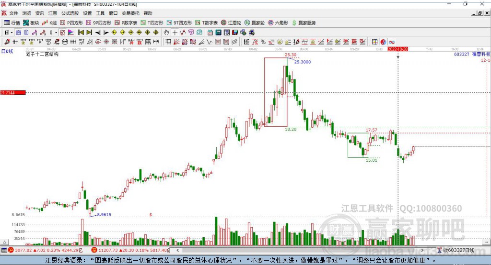Click the n² tool icon
Screen dimensions: 491x265
click(82, 42)
